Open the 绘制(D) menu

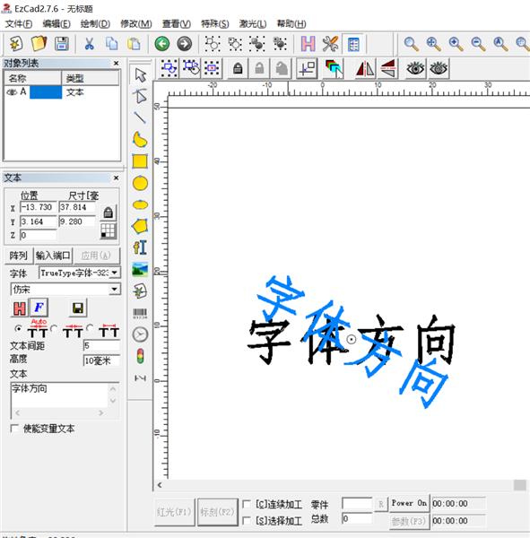95,24
